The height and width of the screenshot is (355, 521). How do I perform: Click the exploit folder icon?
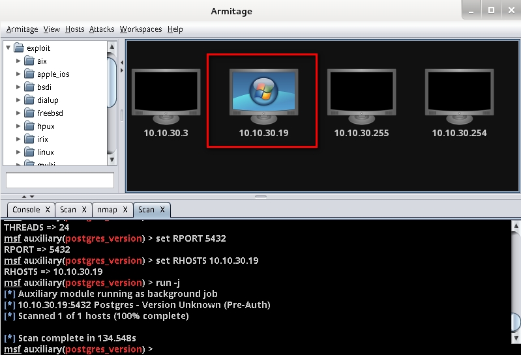19,48
